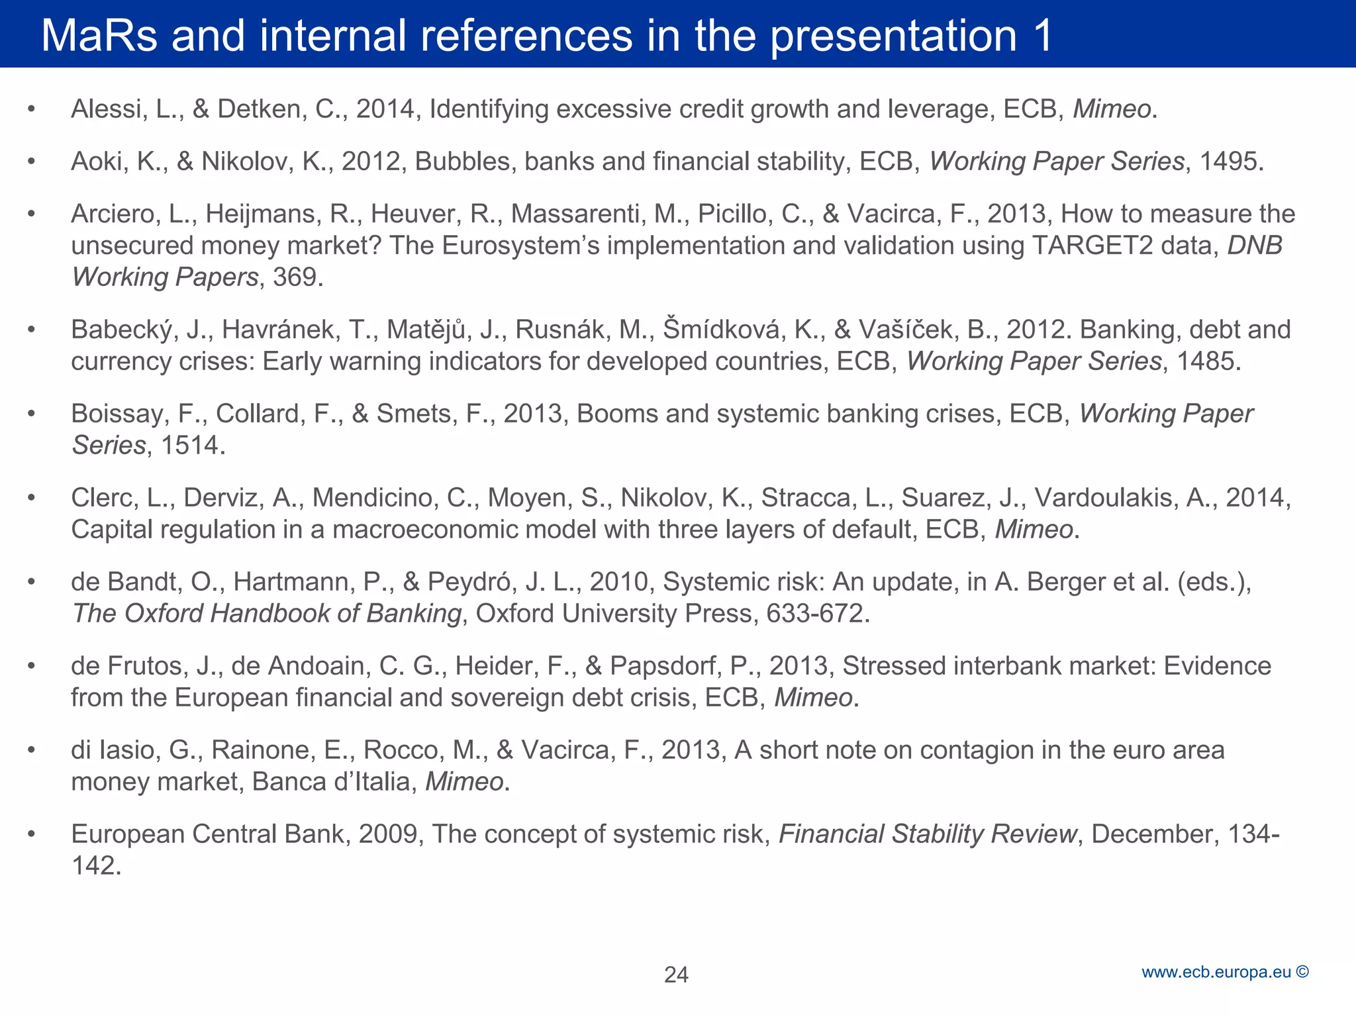This screenshot has height=1017, width=1356.
Task: Click the copyright symbol in footer
Action: point(1302,972)
